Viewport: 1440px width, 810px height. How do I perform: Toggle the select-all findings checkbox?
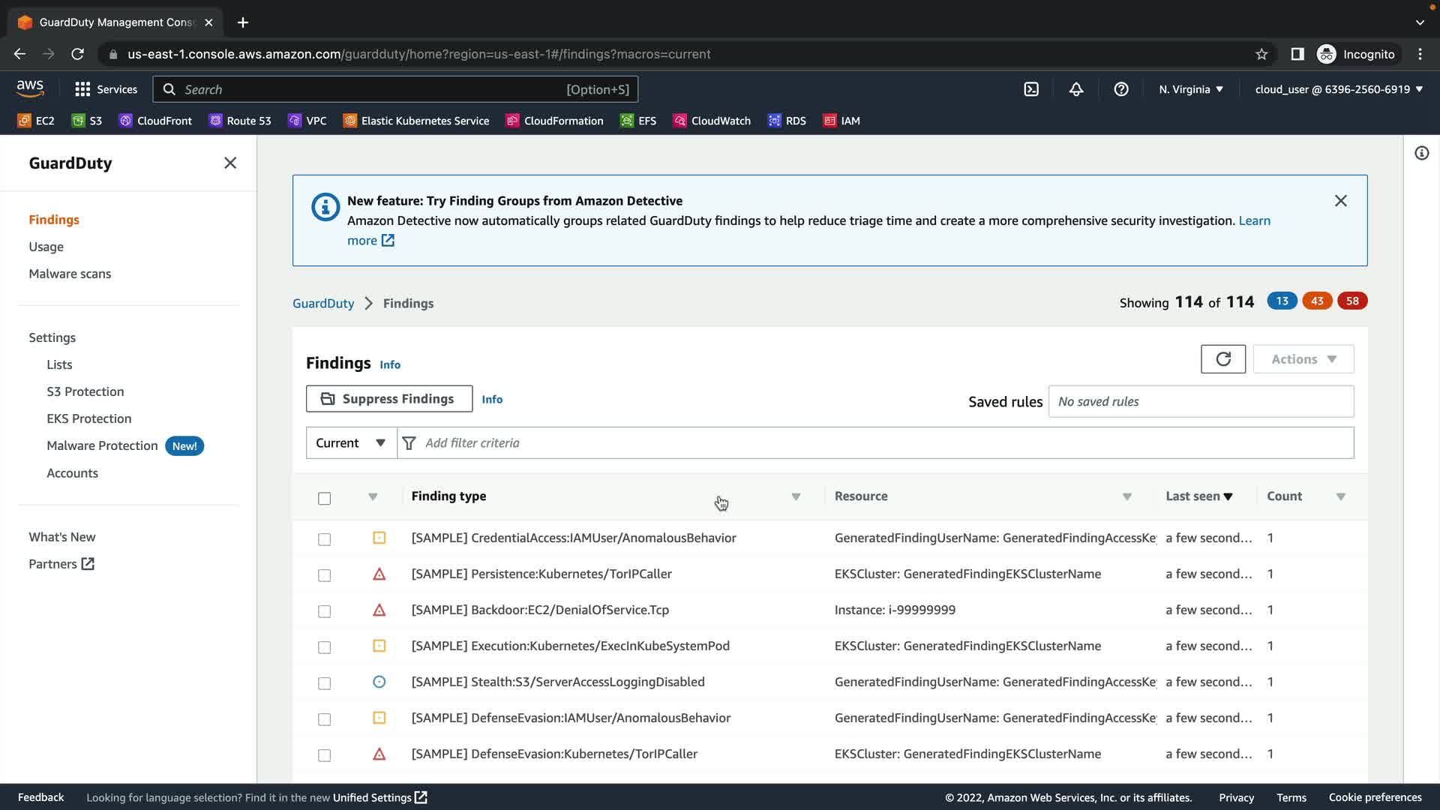pos(324,498)
